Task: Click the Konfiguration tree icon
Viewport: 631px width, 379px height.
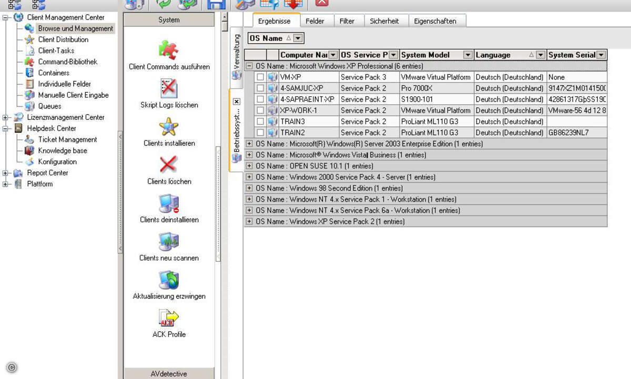Action: pos(29,162)
